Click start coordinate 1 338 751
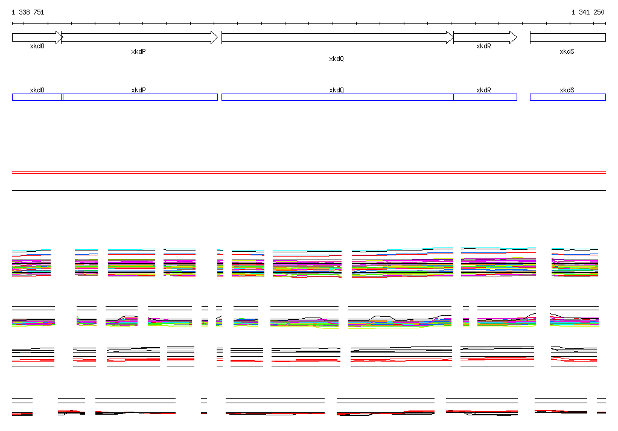The width and height of the screenshot is (618, 431). [28, 12]
